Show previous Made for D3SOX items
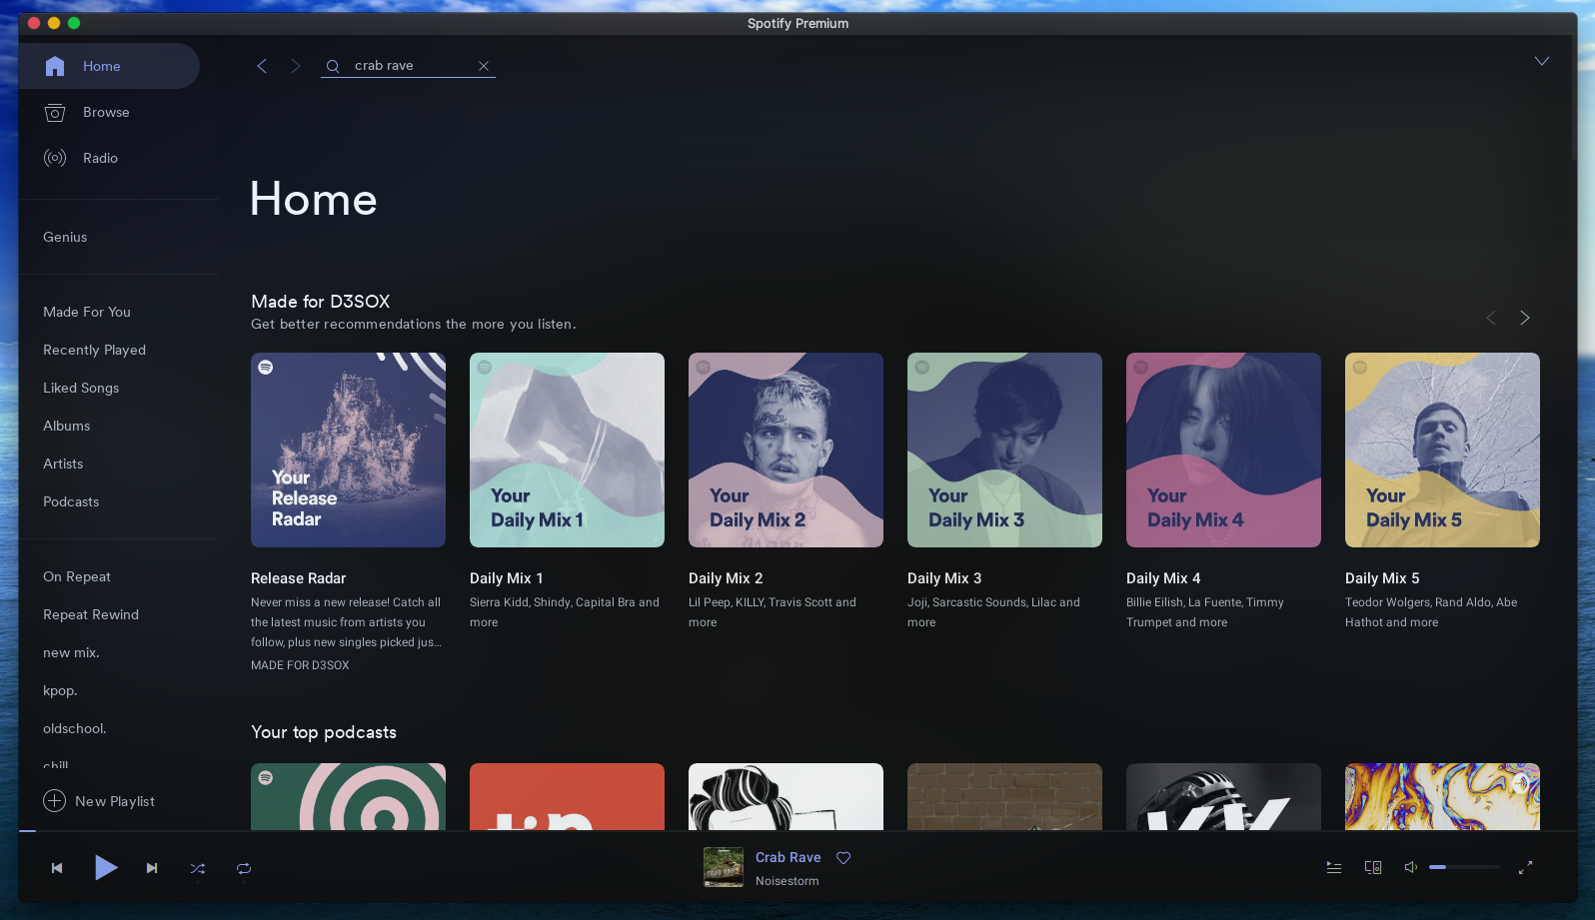The image size is (1595, 920). point(1491,318)
